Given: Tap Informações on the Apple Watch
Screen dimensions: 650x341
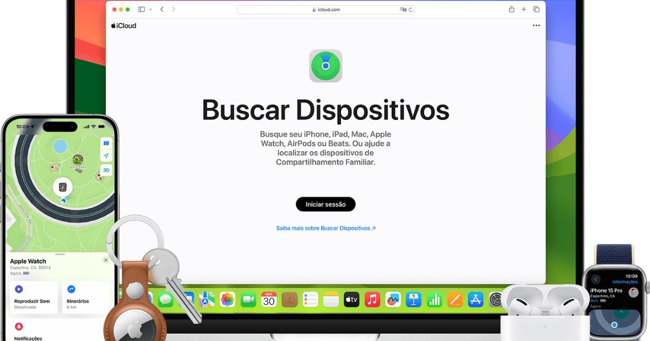Looking at the screenshot, I should coord(625,282).
